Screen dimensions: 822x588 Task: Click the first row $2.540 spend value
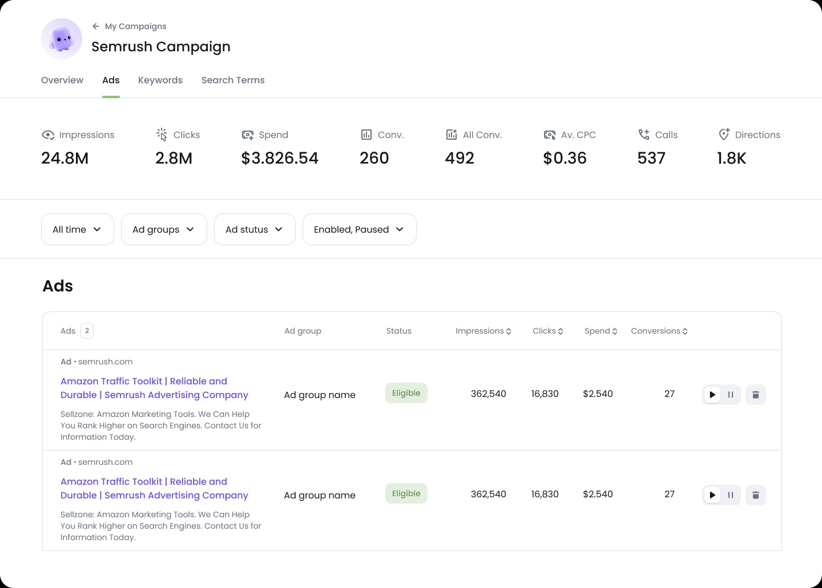point(598,394)
